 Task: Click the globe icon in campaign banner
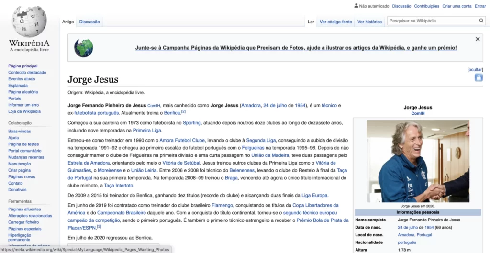pyautogui.click(x=83, y=48)
